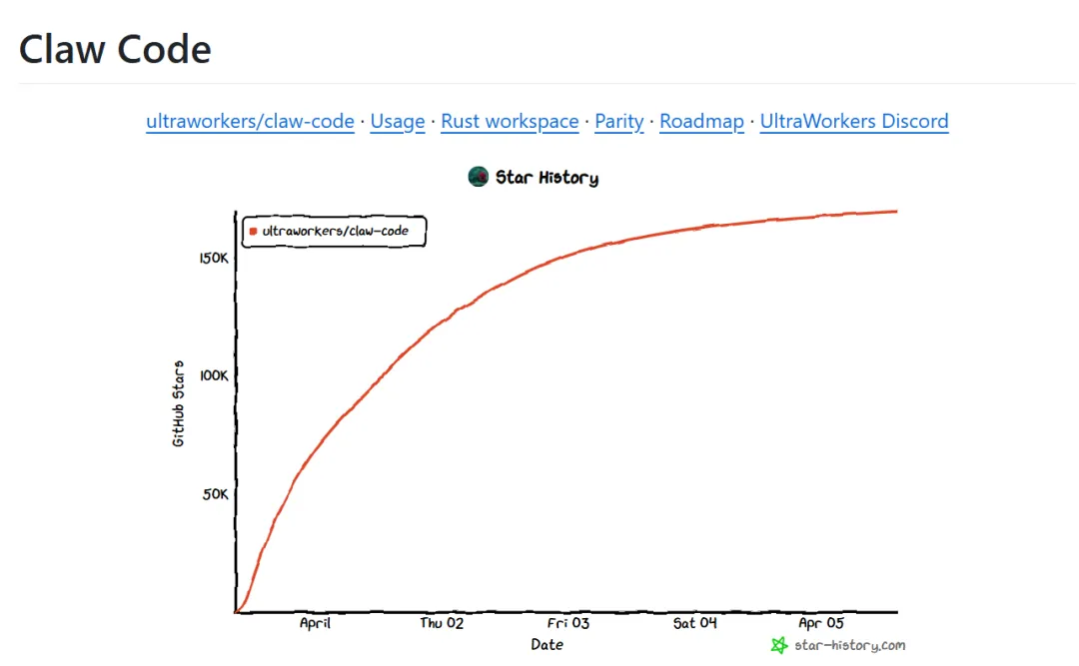Click the Thu 02 x-axis label
Viewport: 1079px width, 666px height.
[442, 623]
